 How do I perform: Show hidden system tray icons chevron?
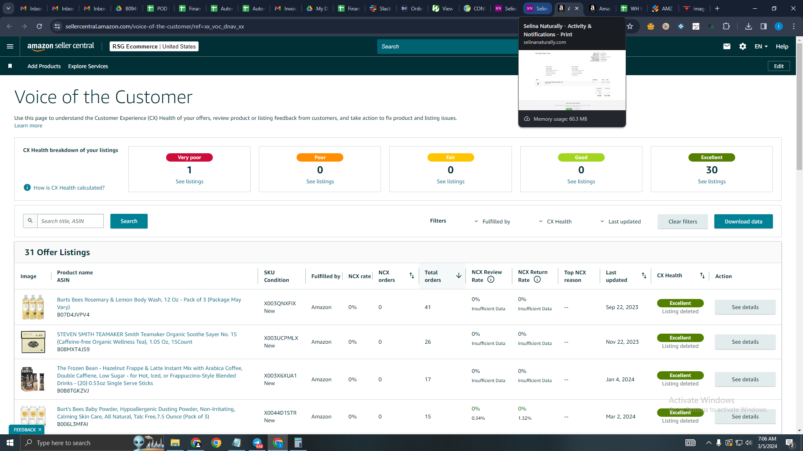(708, 443)
